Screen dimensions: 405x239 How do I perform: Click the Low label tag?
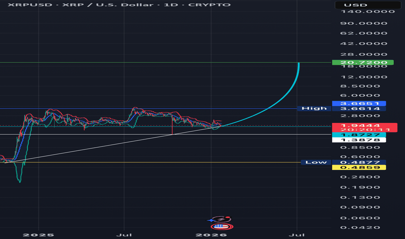[x=316, y=162]
